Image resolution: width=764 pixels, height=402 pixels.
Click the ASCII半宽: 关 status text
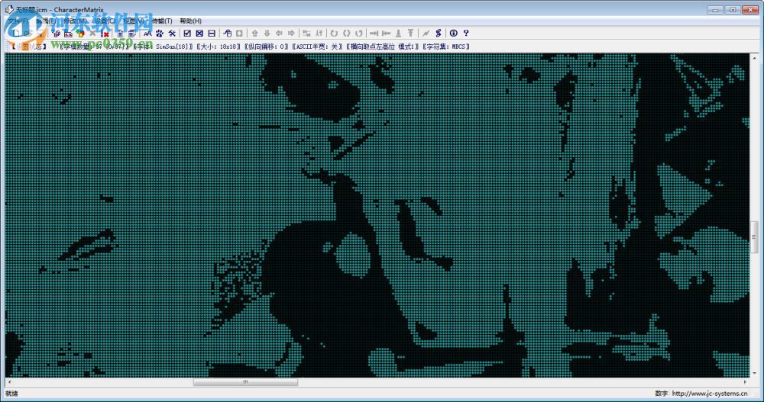[318, 47]
